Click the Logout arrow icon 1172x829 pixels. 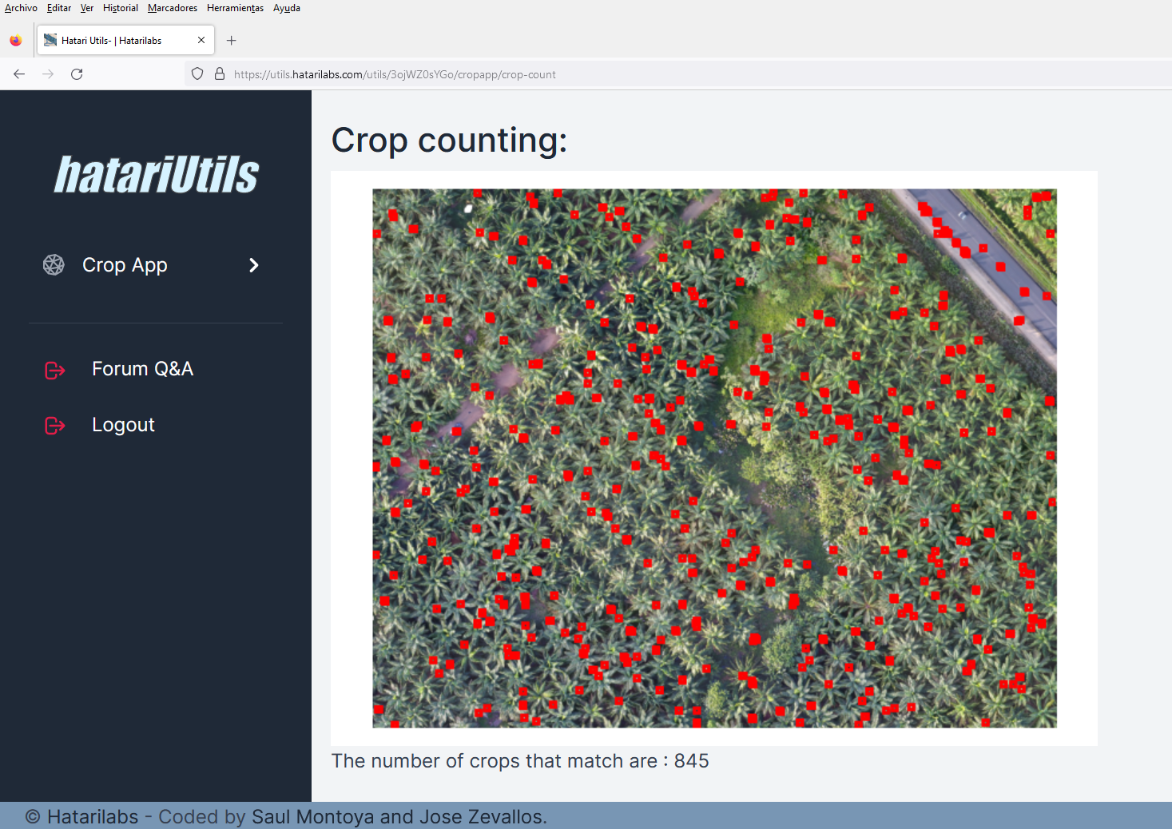pos(55,426)
